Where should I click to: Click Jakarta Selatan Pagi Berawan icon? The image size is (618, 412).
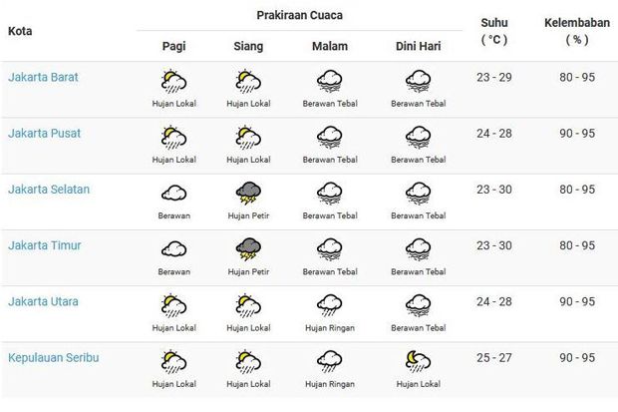(173, 193)
